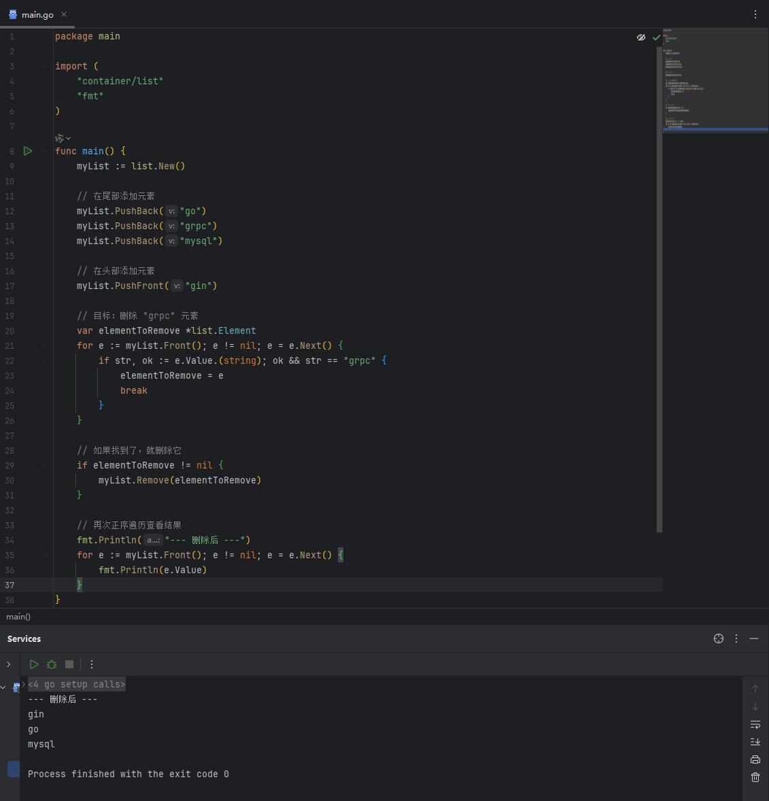Open inspections green checkmark widget
Image resolution: width=769 pixels, height=801 pixels.
(x=657, y=37)
